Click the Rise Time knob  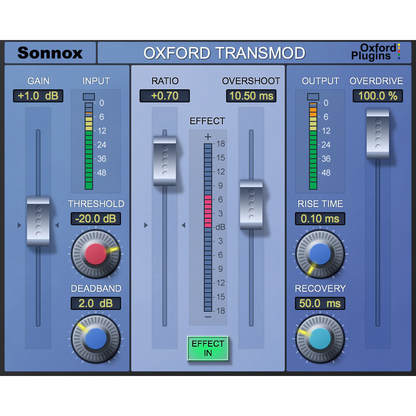tap(320, 254)
